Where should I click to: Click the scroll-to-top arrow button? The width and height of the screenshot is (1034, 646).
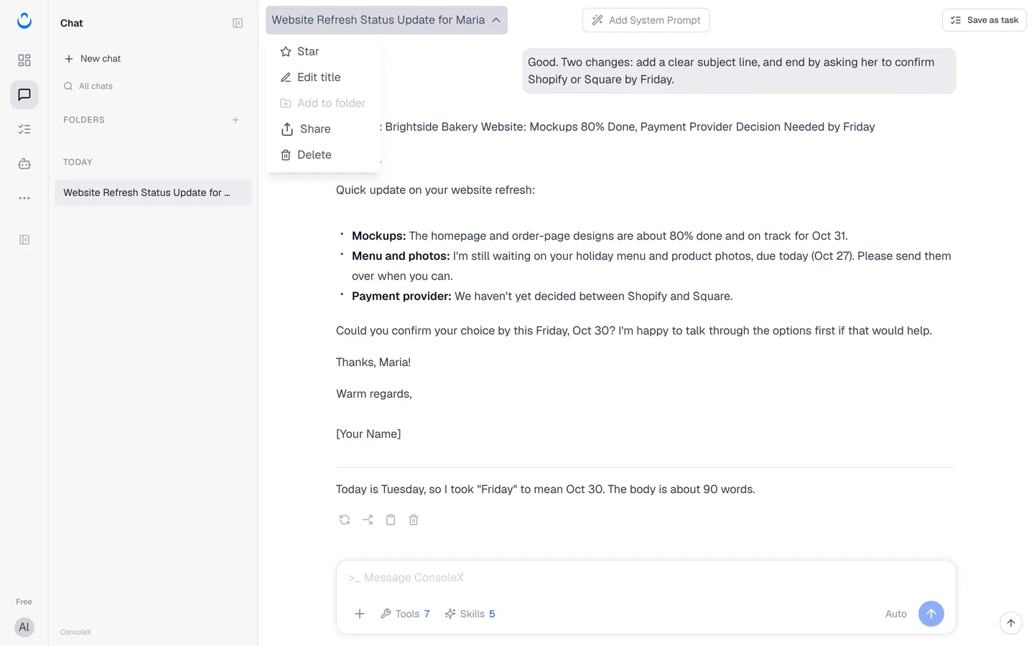tap(1011, 623)
